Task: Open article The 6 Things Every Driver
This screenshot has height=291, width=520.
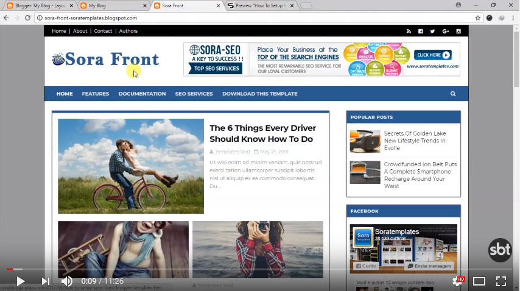Action: click(x=262, y=133)
